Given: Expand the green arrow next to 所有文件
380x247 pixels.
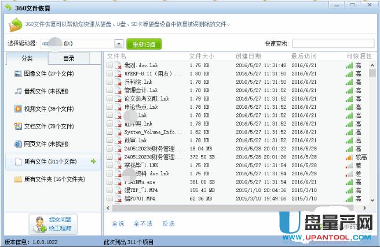Looking at the screenshot, I should point(93,161).
